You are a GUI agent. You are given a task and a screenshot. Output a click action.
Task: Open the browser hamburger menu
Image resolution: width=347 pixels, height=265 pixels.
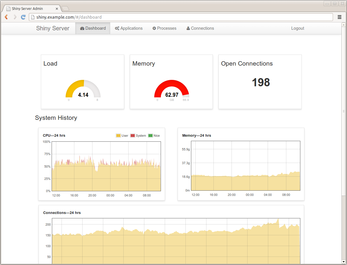click(339, 17)
